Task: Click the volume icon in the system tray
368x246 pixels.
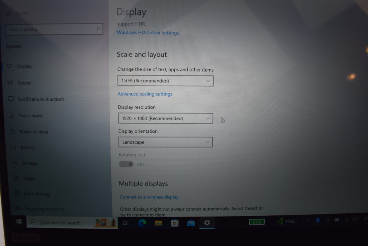Action: 355,219
